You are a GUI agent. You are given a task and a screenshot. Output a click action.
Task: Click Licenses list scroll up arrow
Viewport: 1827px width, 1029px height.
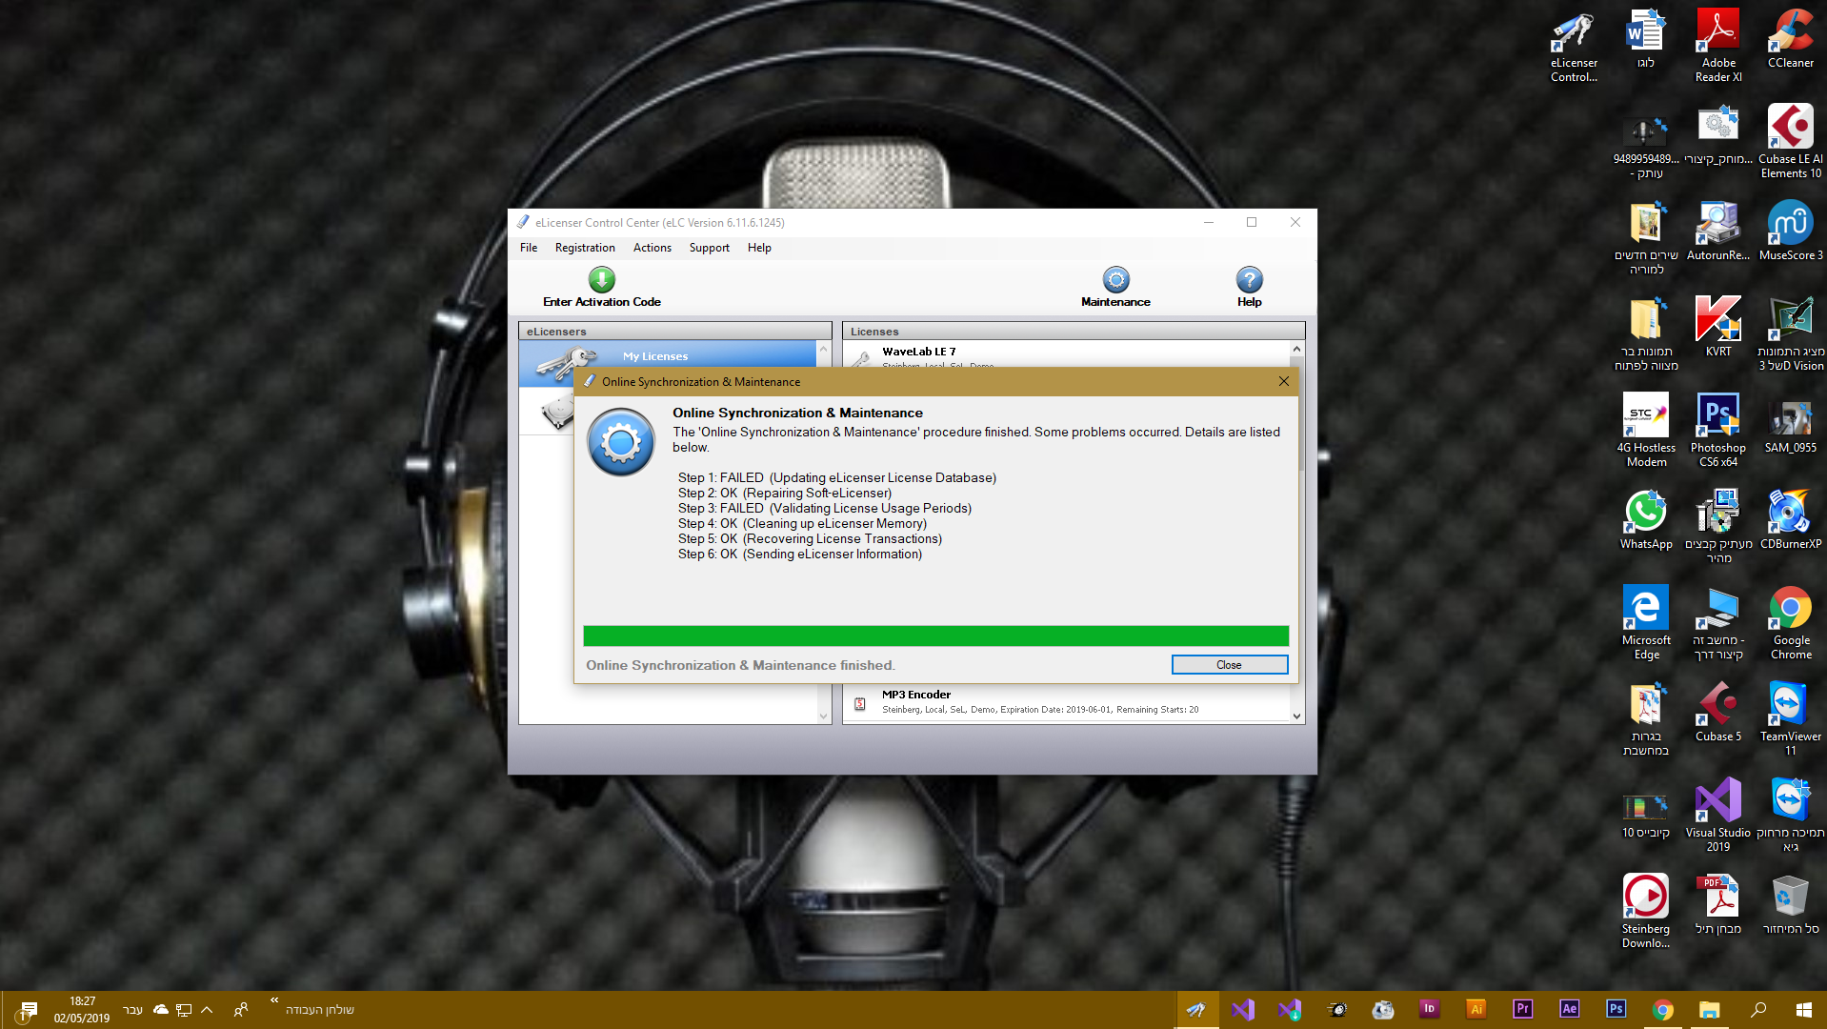pos(1296,350)
